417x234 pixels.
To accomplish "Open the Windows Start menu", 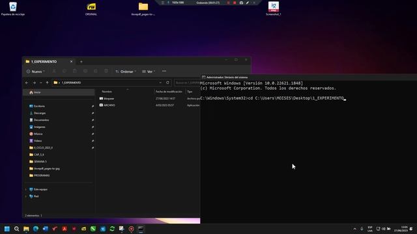I will click(x=7, y=229).
